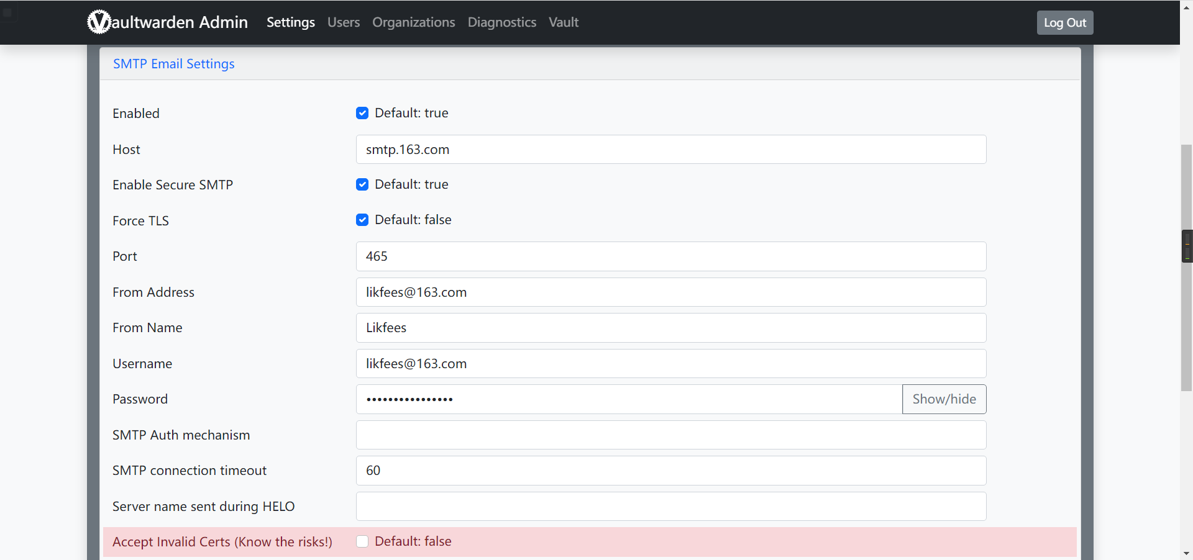Open the Organizations page
1193x560 pixels.
pyautogui.click(x=413, y=22)
